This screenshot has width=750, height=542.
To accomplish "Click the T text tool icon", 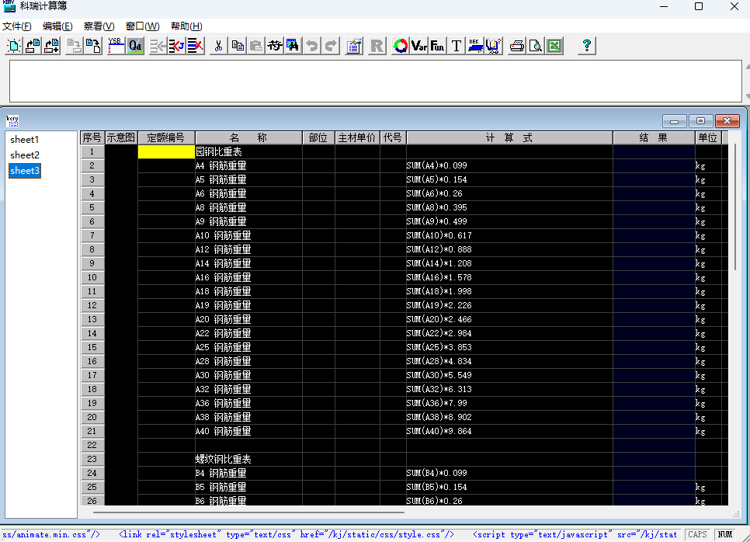I will coord(457,46).
